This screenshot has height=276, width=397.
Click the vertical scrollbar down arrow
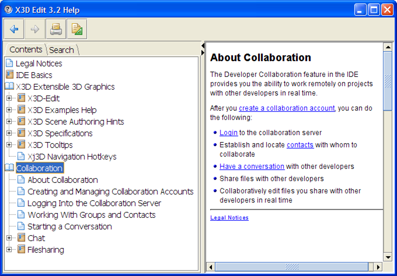[388, 257]
